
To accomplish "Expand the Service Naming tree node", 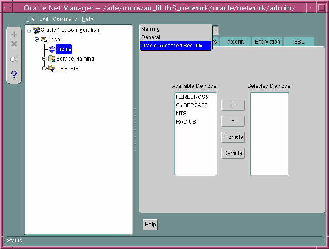I will coord(44,59).
